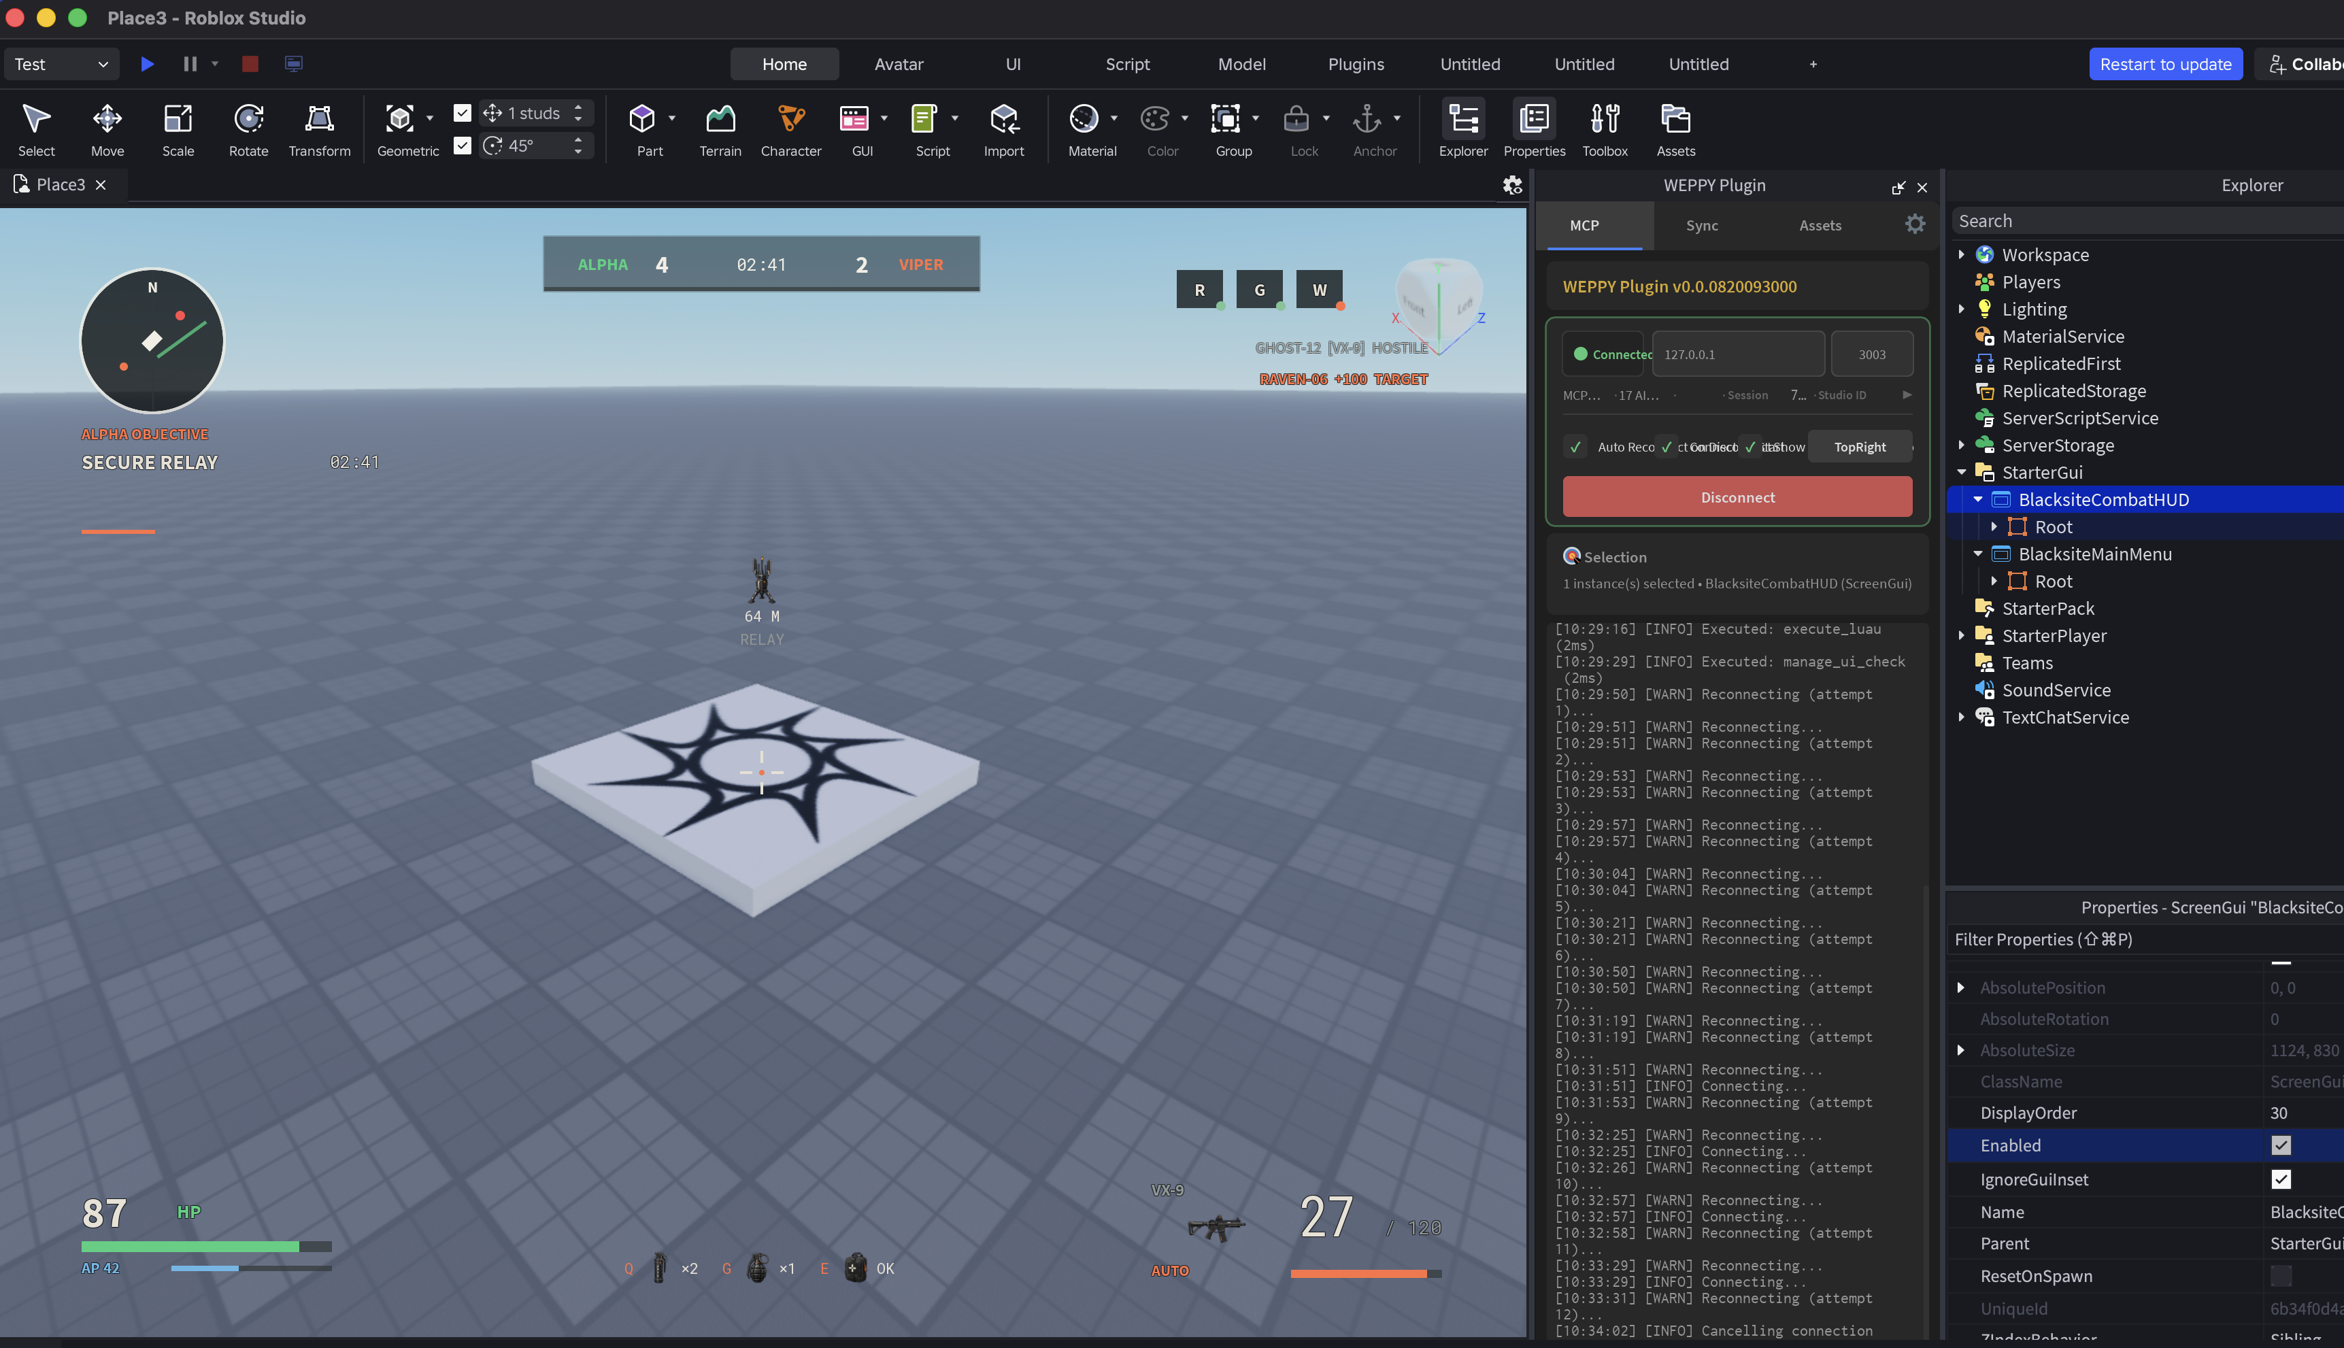
Task: Close the Place3 document tab
Action: [101, 184]
